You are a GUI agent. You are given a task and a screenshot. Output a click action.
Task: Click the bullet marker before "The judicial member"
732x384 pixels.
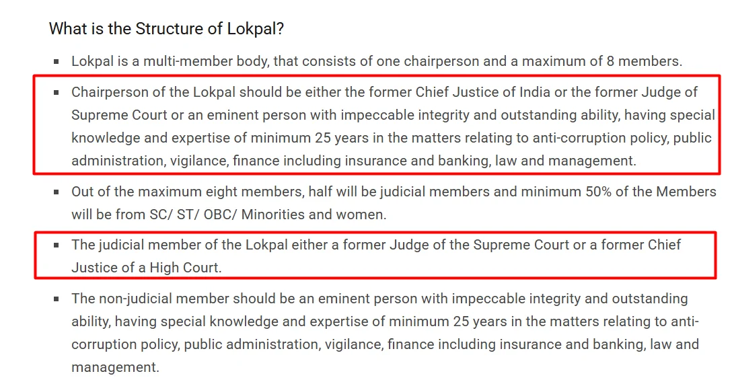[x=57, y=245]
